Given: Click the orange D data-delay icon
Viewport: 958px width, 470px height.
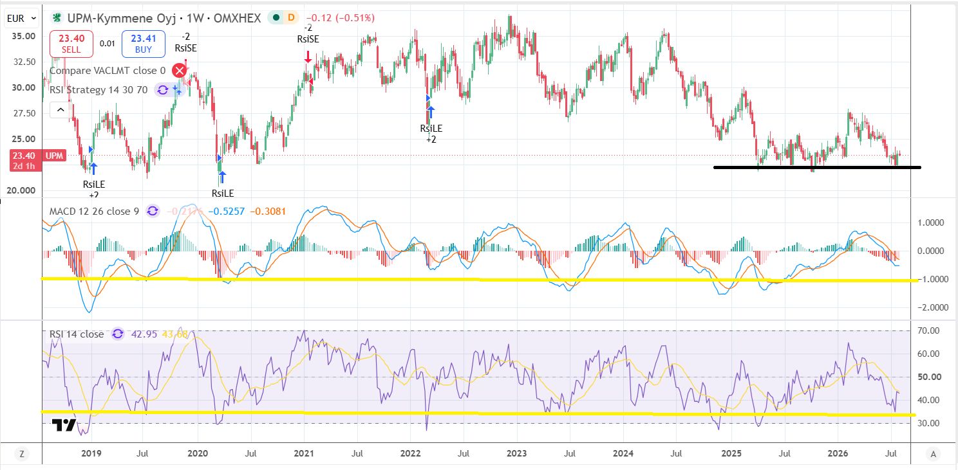Looking at the screenshot, I should [291, 18].
